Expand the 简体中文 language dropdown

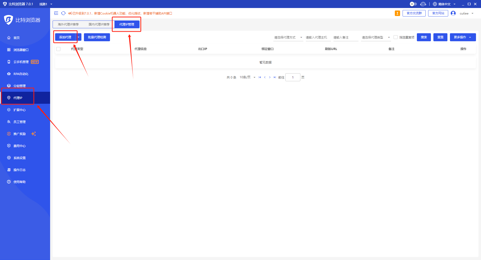pyautogui.click(x=447, y=4)
